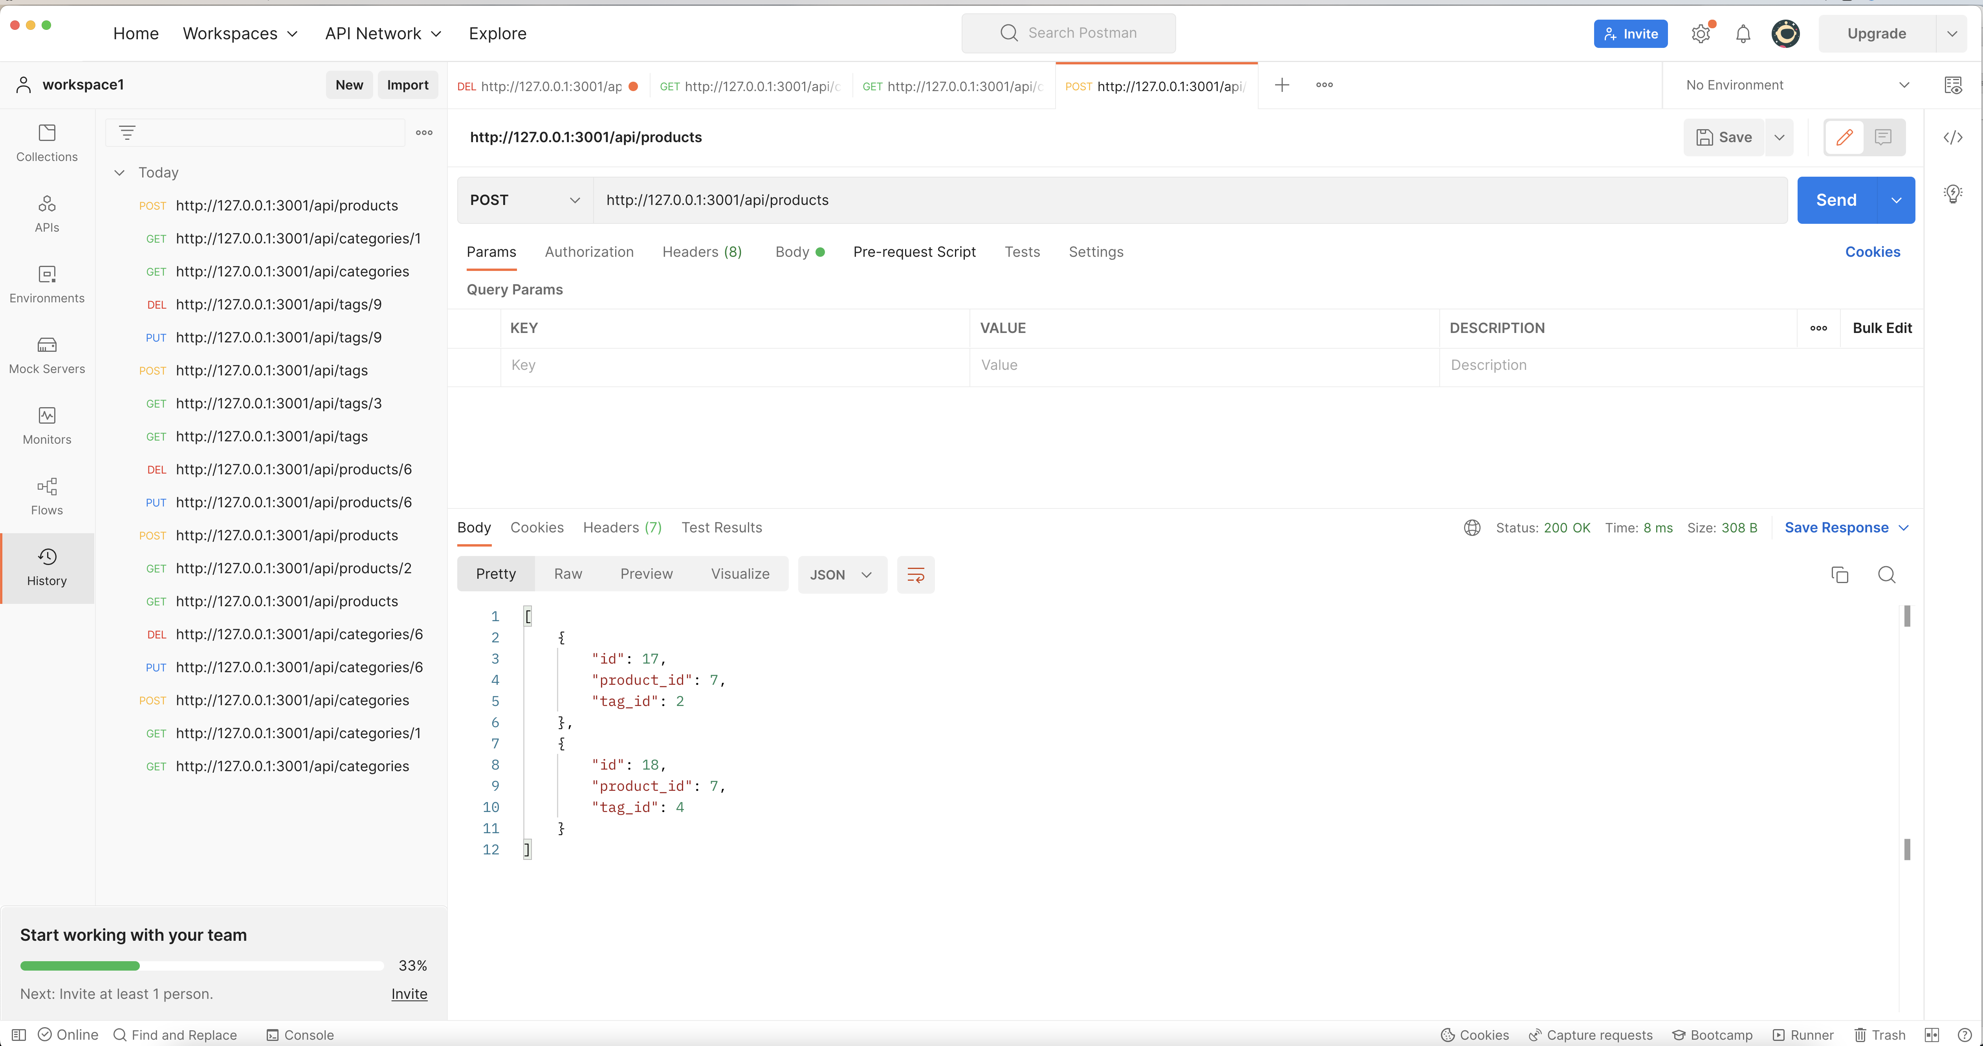Viewport: 1983px width, 1046px height.
Task: Toggle the sidebar visibility icon in status bar
Action: (19, 1035)
